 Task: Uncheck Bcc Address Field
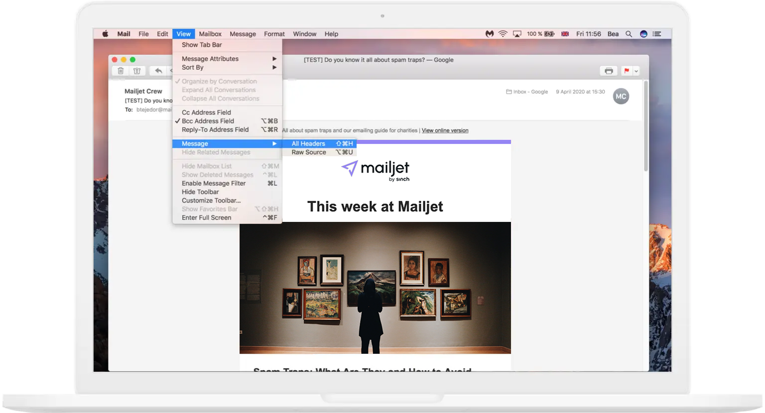227,121
